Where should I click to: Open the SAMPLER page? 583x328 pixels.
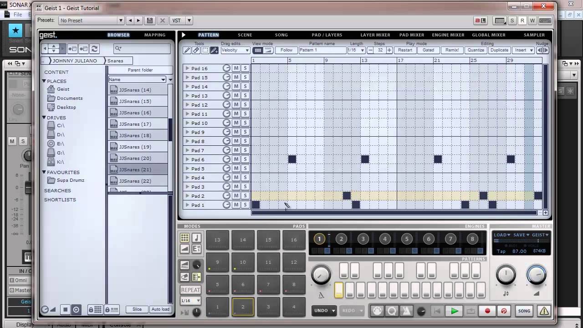(x=534, y=35)
